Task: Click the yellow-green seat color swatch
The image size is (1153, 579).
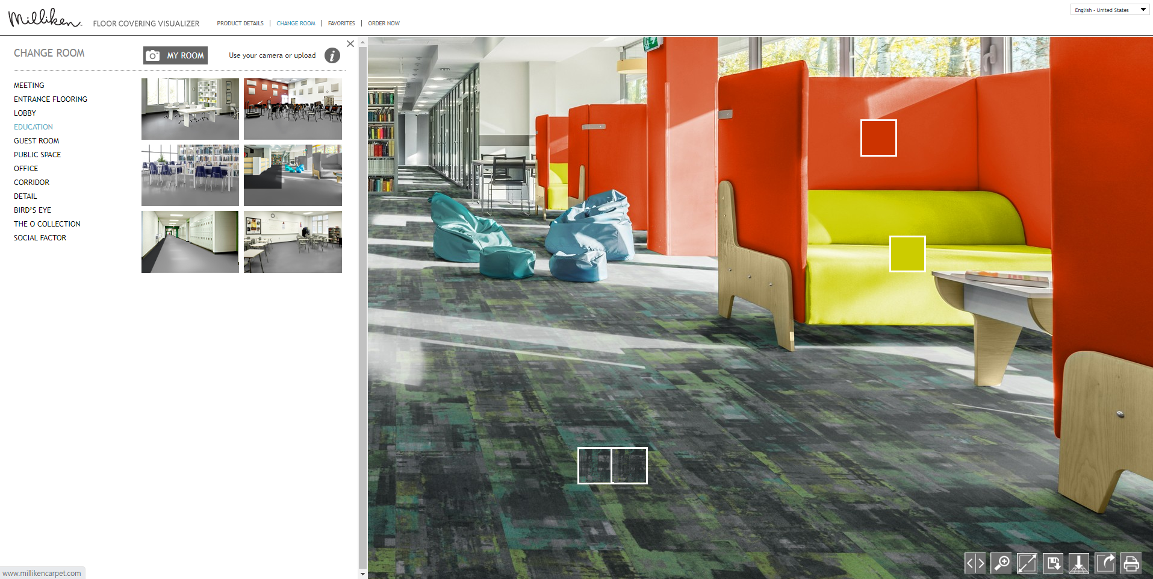Action: point(907,254)
